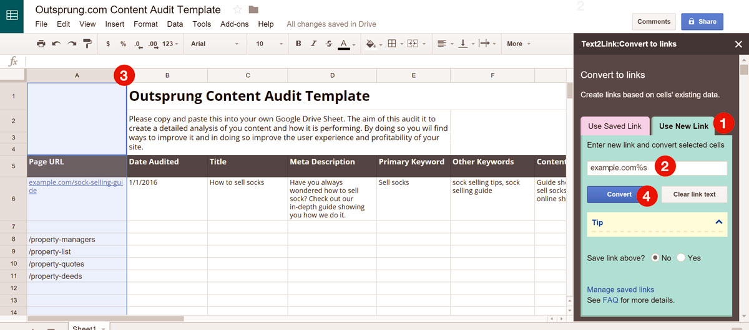Select the column A header

point(77,75)
